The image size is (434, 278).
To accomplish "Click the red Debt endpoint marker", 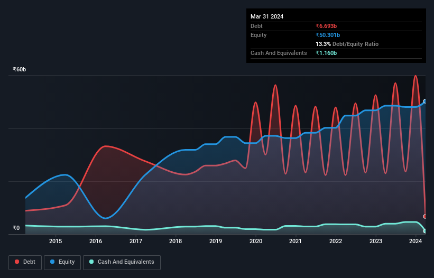I will pos(425,216).
